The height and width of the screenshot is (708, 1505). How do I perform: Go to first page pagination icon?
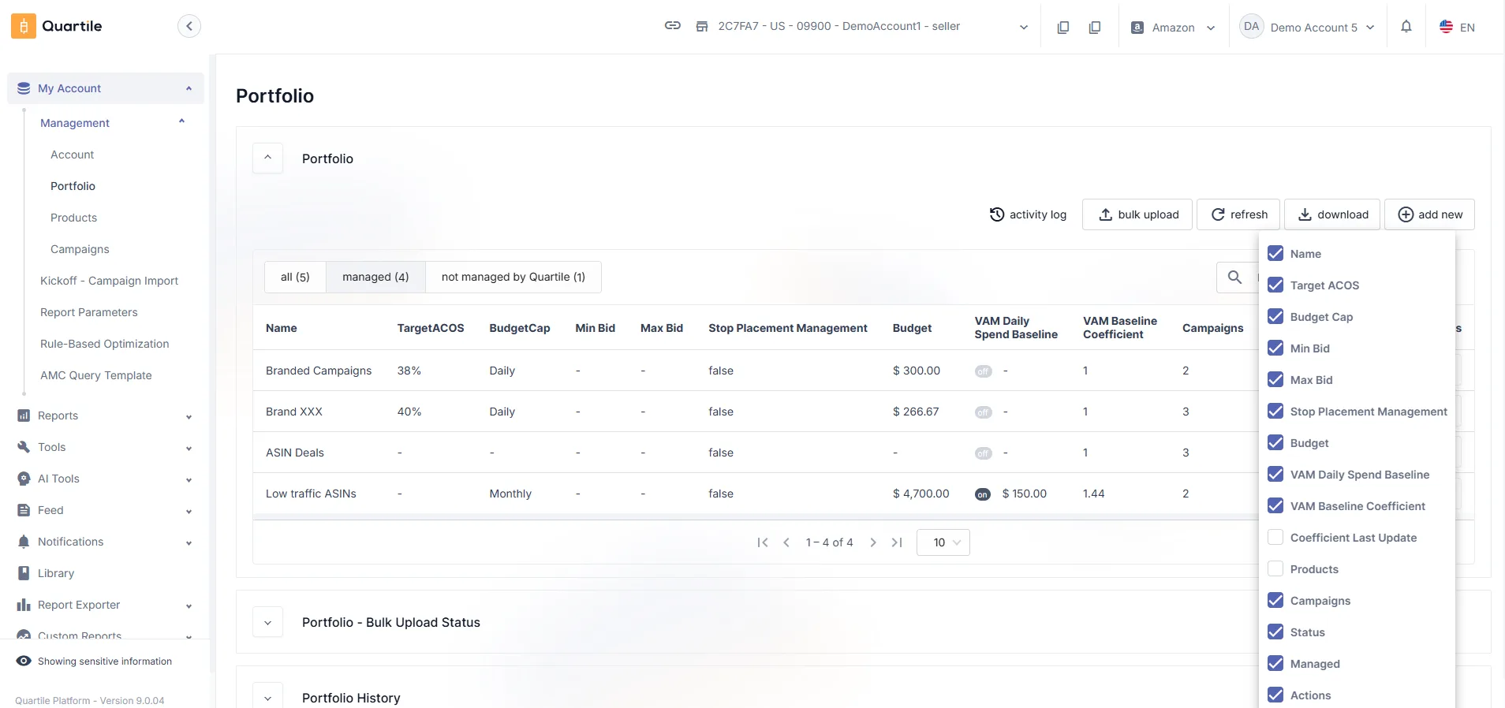(x=763, y=542)
